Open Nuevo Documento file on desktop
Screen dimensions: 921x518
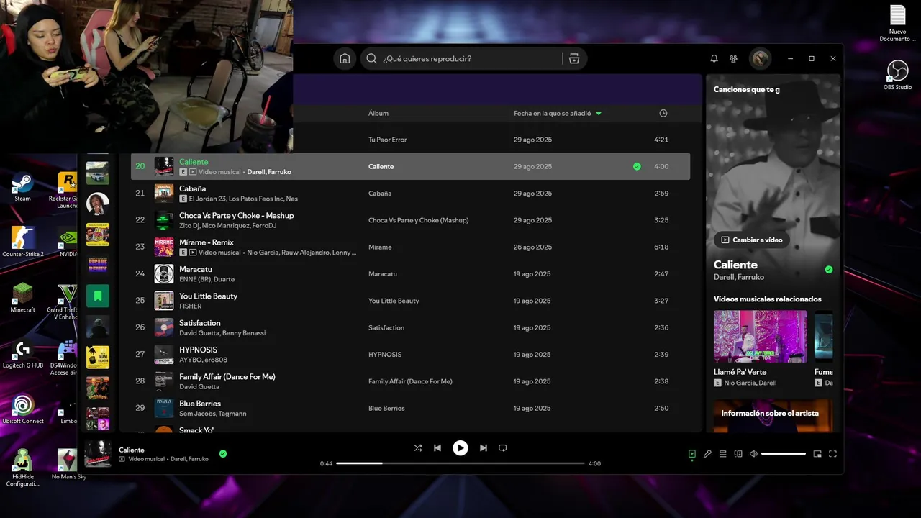(x=898, y=24)
